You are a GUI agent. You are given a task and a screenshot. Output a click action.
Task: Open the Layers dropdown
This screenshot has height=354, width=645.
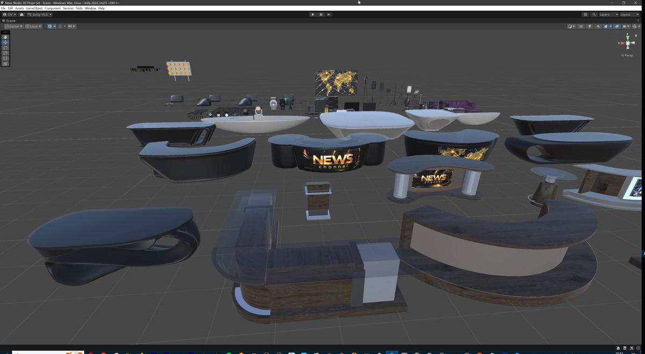point(608,15)
